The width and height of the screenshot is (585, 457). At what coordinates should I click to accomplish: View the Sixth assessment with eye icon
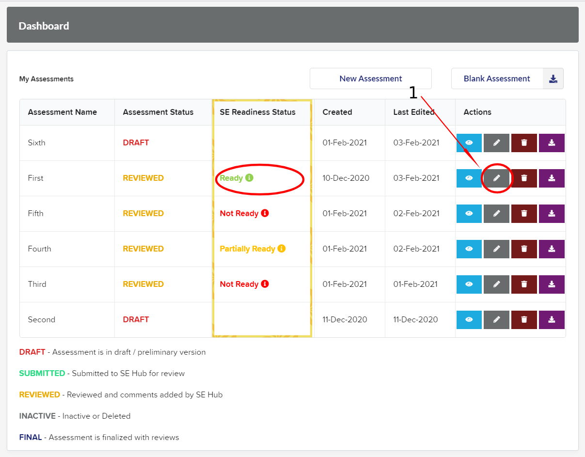pos(469,143)
